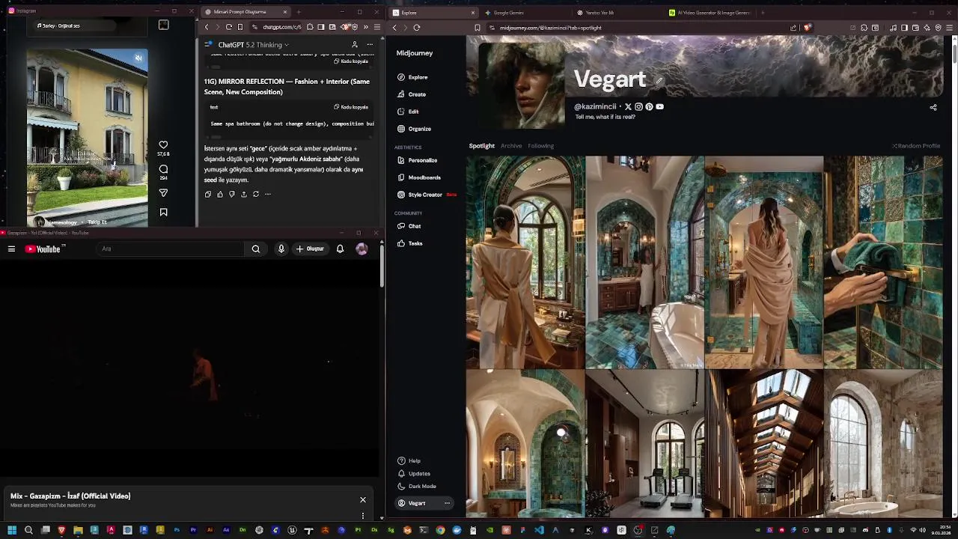Click Kodu kopyala for MIRROR REFLECTION code block

(351, 107)
